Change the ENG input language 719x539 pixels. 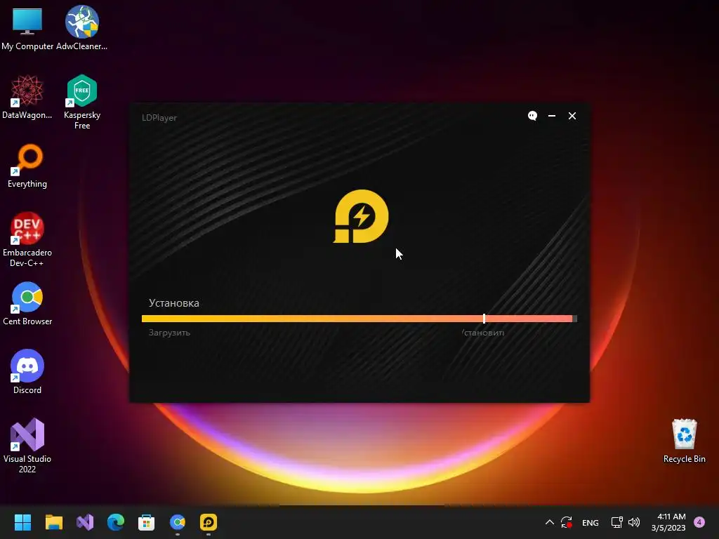[590, 522]
